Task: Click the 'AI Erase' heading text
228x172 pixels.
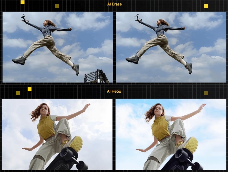Action: click(114, 4)
